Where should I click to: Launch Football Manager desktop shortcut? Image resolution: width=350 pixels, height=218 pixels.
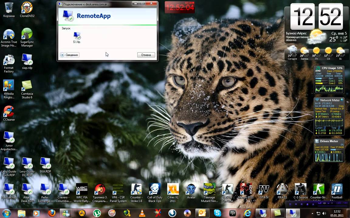point(337,191)
